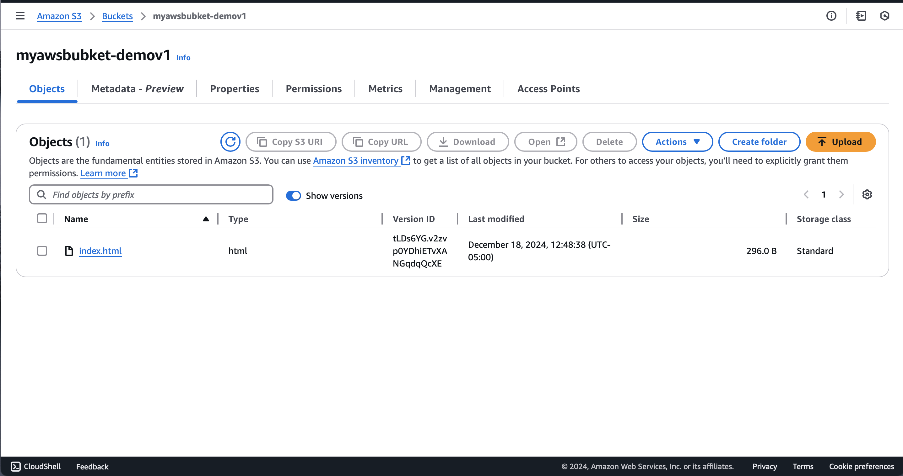Open table preferences gear icon
903x476 pixels.
[867, 195]
